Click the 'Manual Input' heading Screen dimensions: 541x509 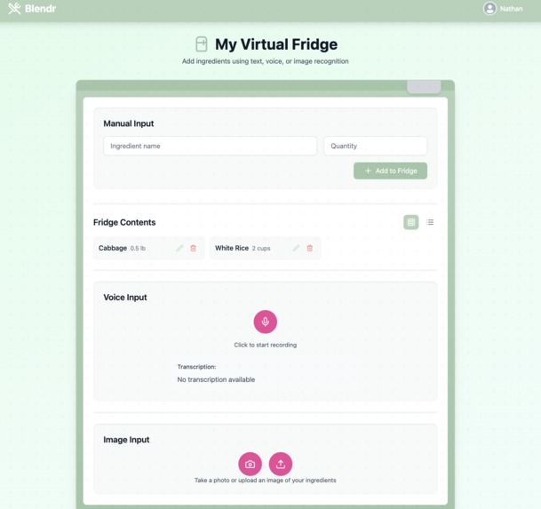(x=129, y=123)
